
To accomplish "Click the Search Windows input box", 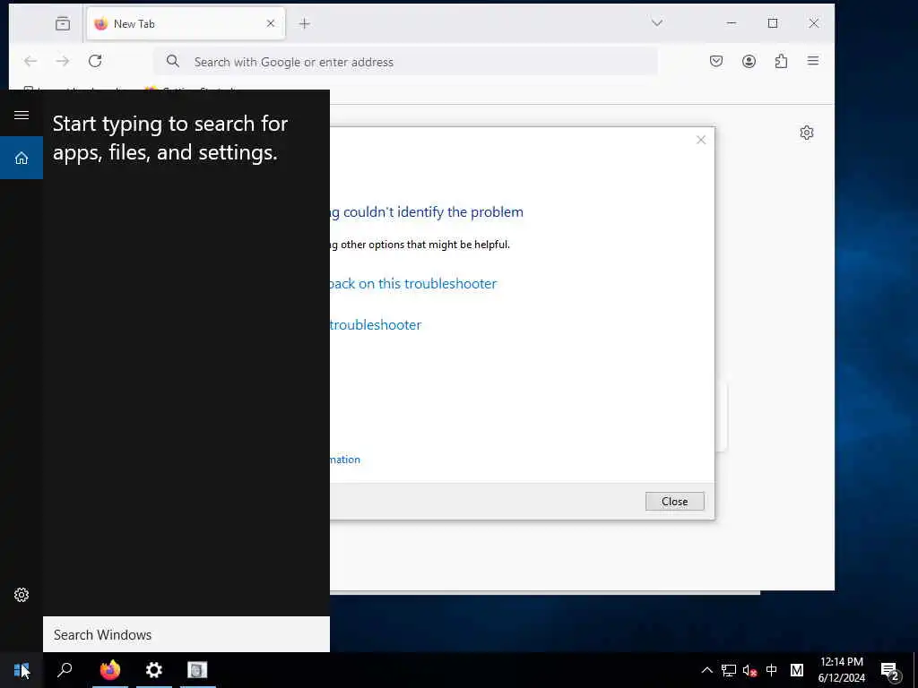I will point(186,635).
